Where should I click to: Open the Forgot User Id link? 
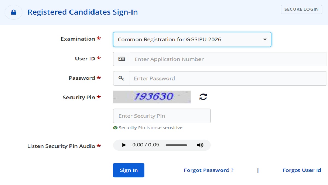point(302,170)
